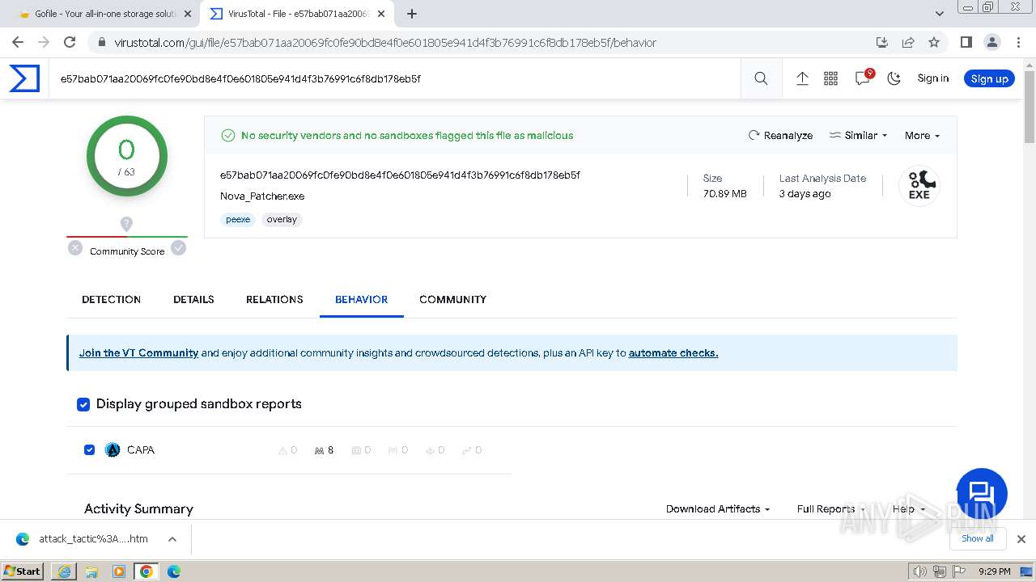Viewport: 1036px width, 582px height.
Task: Open Edge from the taskbar
Action: tap(174, 571)
